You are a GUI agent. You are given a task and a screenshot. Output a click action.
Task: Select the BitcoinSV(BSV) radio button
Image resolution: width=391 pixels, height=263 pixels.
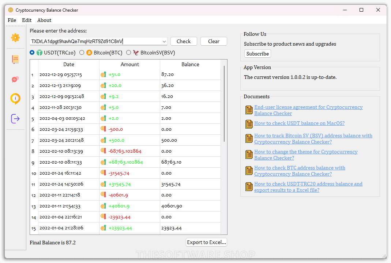coord(129,53)
